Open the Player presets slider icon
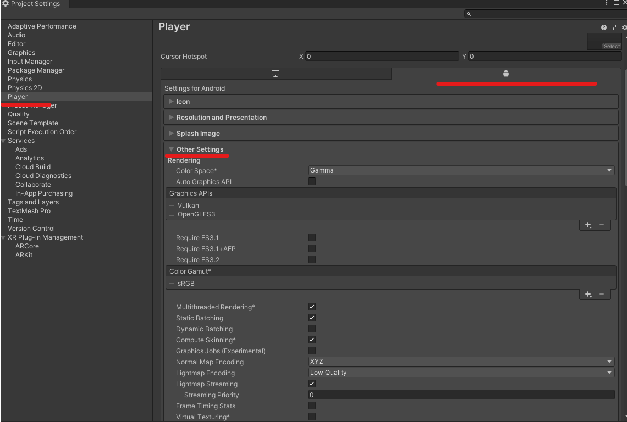 [614, 27]
